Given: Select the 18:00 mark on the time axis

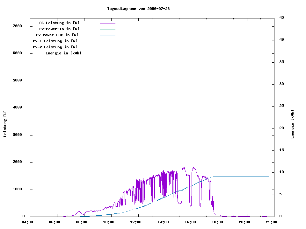Looking at the screenshot, I should [x=217, y=222].
